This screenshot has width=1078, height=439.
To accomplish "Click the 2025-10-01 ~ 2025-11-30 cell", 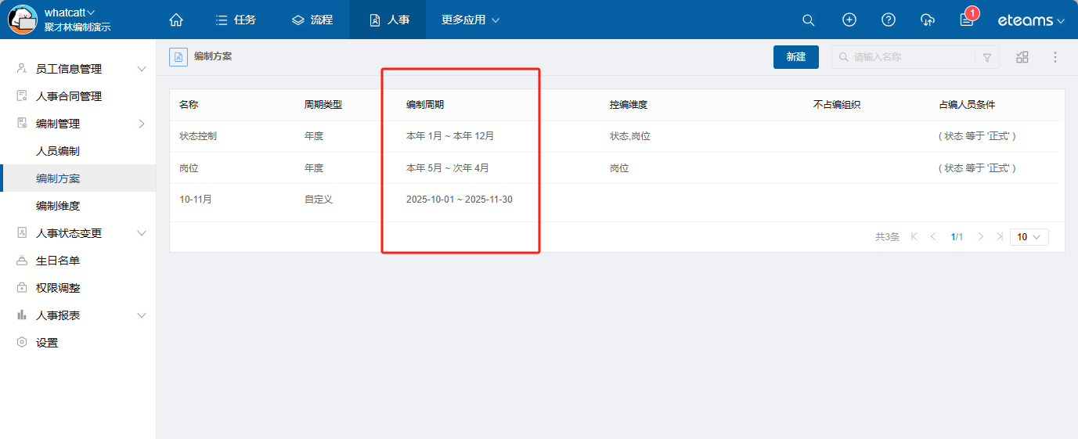I will click(x=460, y=200).
